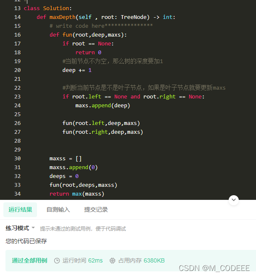Click code line return 0
Image resolution: width=256 pixels, height=276 pixels.
[x=88, y=53]
